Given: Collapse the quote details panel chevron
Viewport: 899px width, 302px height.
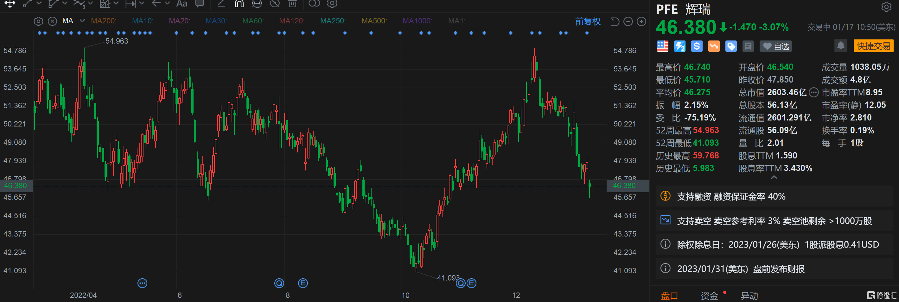Looking at the screenshot, I should pos(774,178).
